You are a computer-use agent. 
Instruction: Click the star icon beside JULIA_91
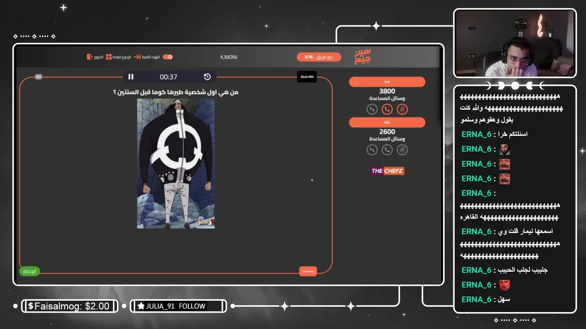tap(141, 306)
